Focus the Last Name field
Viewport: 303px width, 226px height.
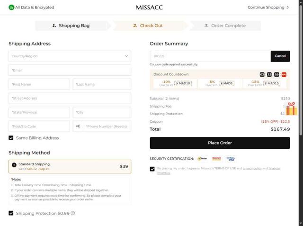pos(102,84)
